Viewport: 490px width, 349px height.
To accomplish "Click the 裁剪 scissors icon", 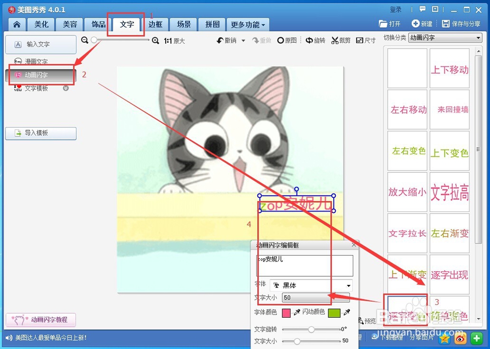I will (335, 41).
